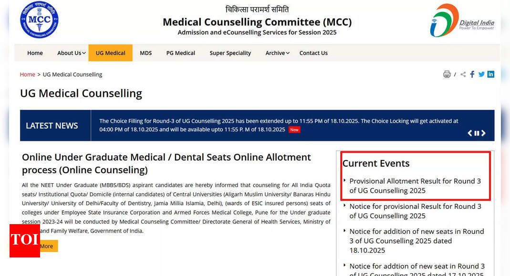Share page via the share icon
The width and height of the screenshot is (510, 276).
point(462,74)
